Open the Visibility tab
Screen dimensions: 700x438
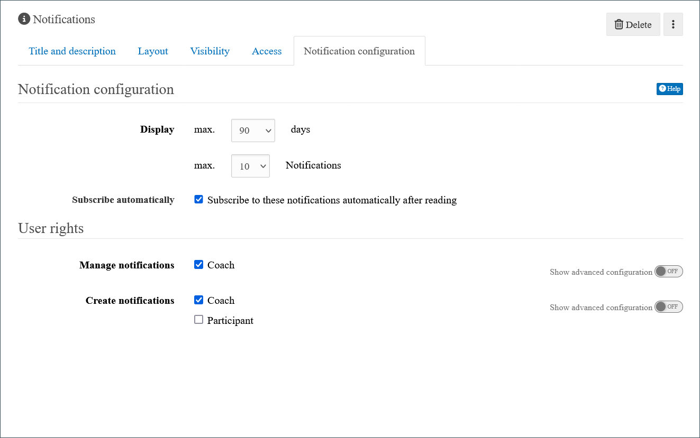[210, 51]
